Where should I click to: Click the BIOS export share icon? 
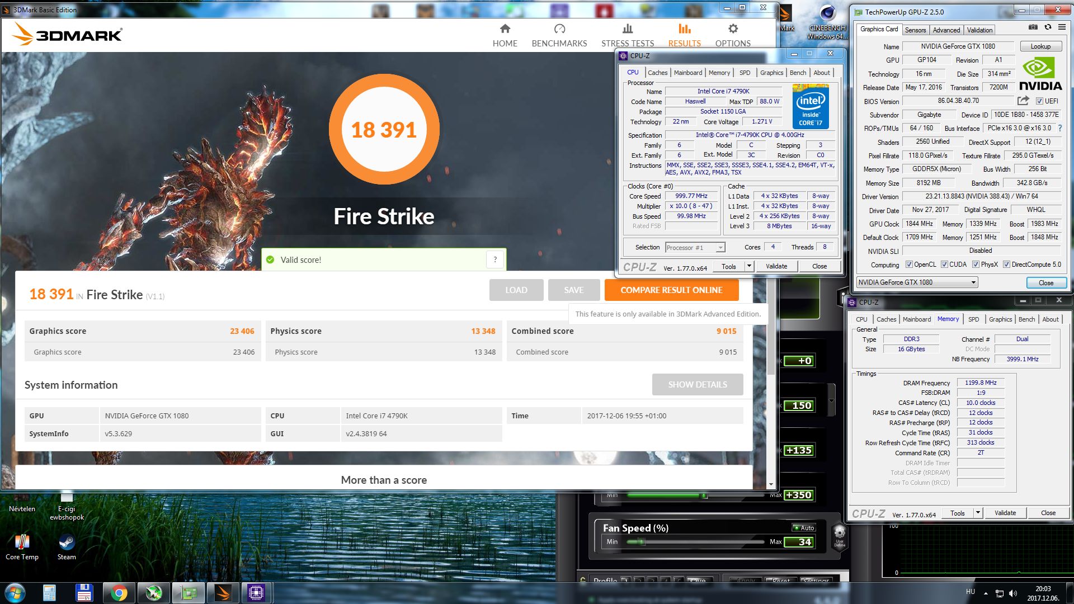(1023, 101)
